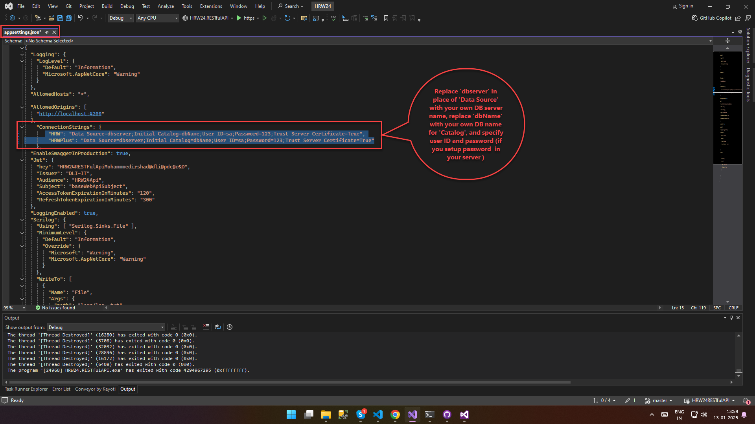The height and width of the screenshot is (424, 755).
Task: Click the Output panel horizontal scrollbar
Action: 289,382
